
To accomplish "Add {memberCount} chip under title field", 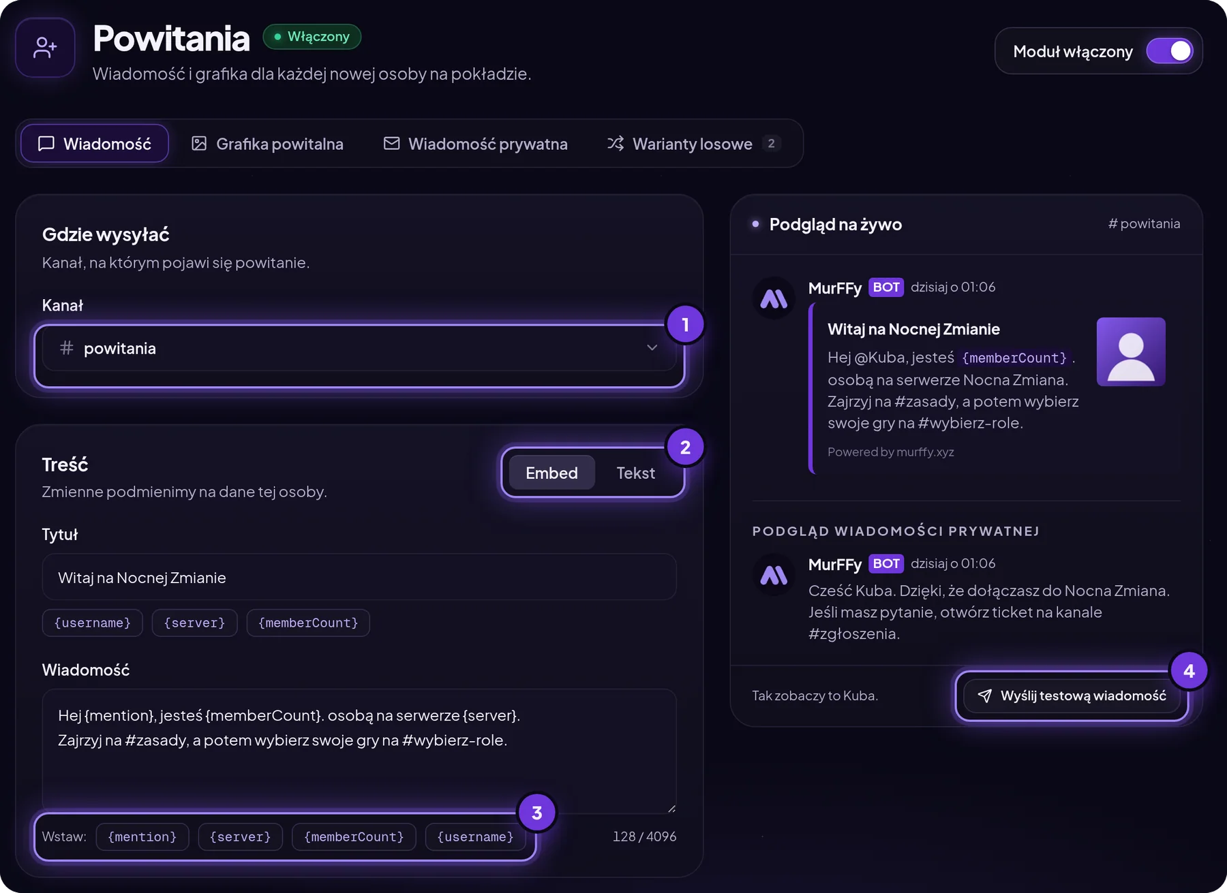I will coord(308,623).
